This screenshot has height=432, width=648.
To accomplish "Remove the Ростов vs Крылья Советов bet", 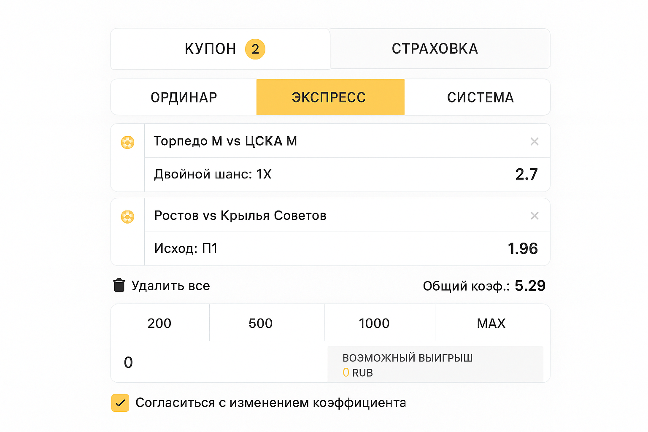I will [x=534, y=216].
